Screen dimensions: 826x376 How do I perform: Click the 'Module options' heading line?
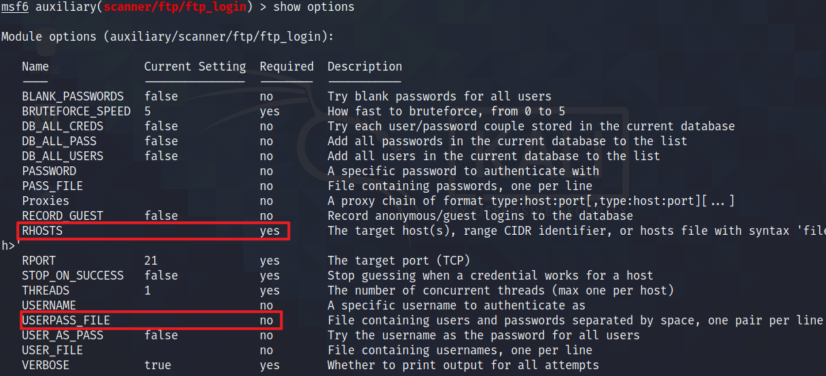point(167,37)
